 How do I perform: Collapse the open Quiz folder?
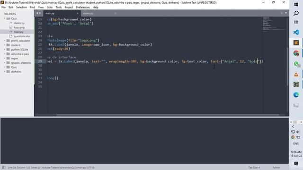4,18
